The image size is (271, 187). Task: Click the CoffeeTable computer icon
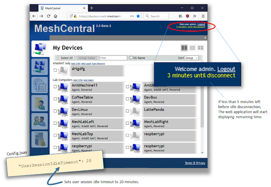(x=64, y=99)
